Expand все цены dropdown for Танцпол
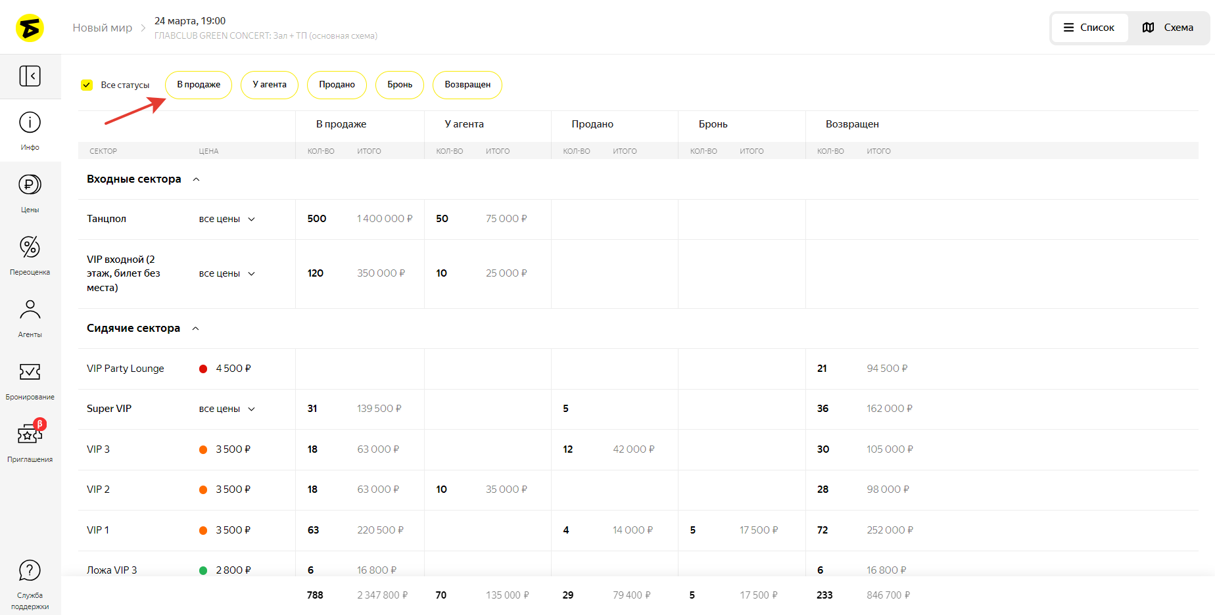Viewport: 1215px width, 615px height. (x=227, y=219)
